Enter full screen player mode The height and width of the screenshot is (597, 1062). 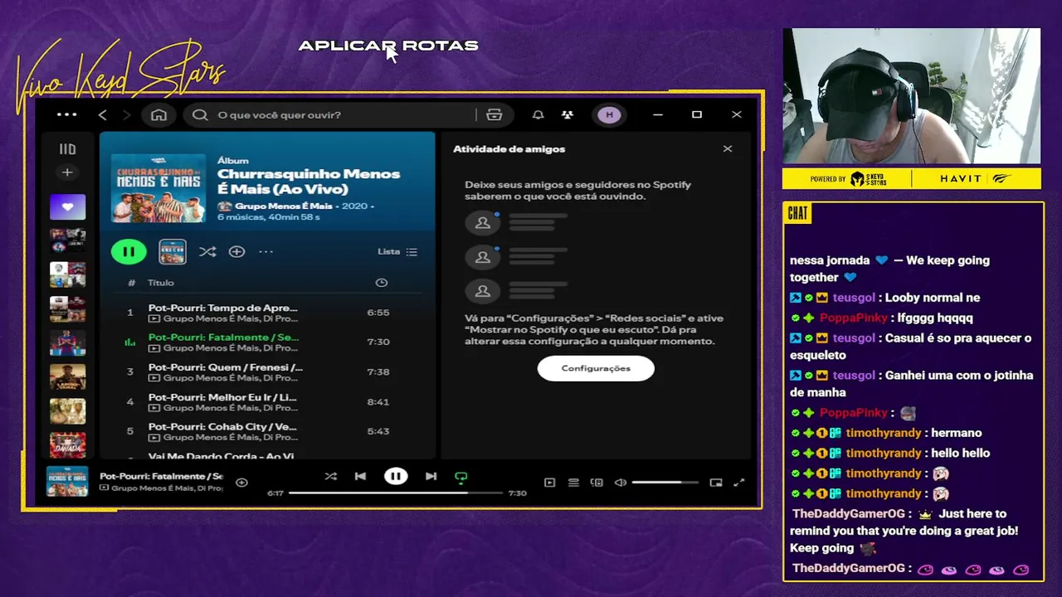click(x=739, y=483)
